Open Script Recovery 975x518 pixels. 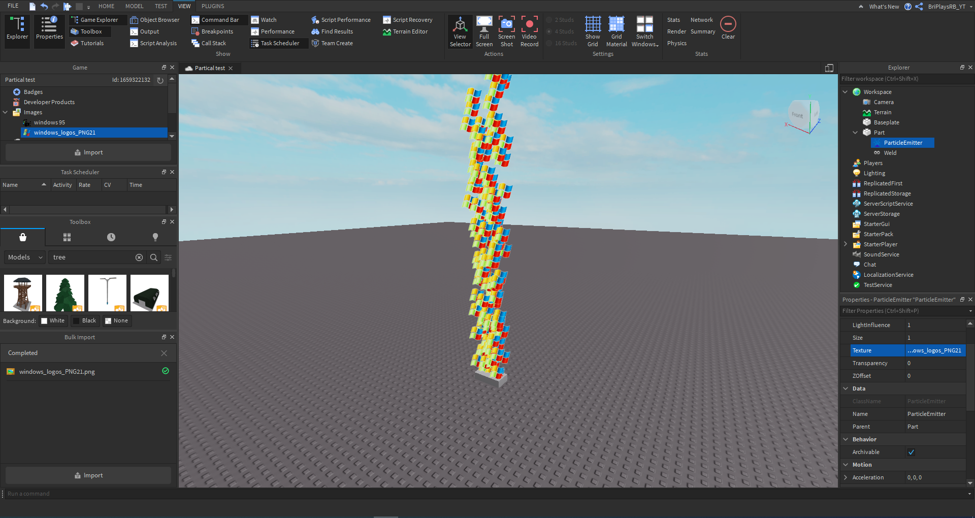[408, 20]
